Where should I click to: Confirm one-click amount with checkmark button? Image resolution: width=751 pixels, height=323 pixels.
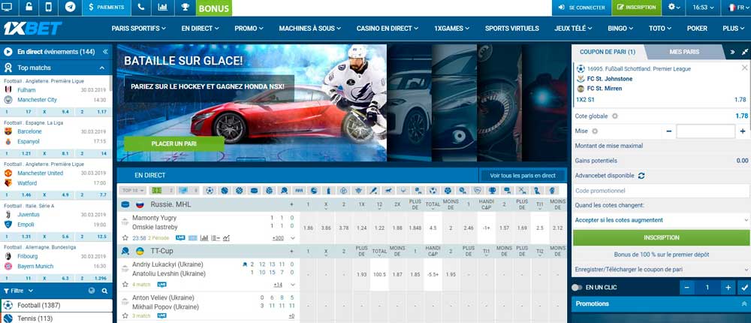(744, 288)
